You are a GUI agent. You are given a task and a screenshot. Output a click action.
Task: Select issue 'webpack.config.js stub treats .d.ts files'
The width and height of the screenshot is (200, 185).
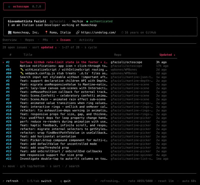(x=90, y=73)
